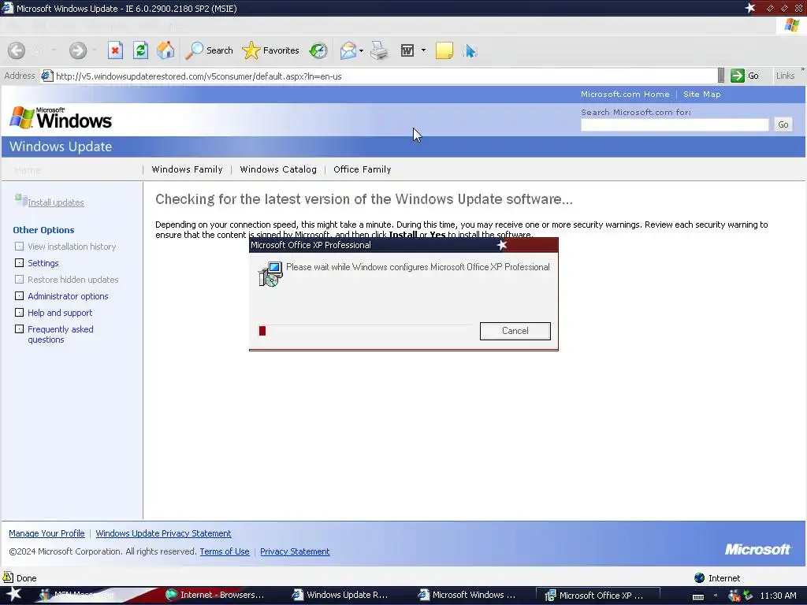807x605 pixels.
Task: Click the Done status bar icon
Action: click(8, 577)
